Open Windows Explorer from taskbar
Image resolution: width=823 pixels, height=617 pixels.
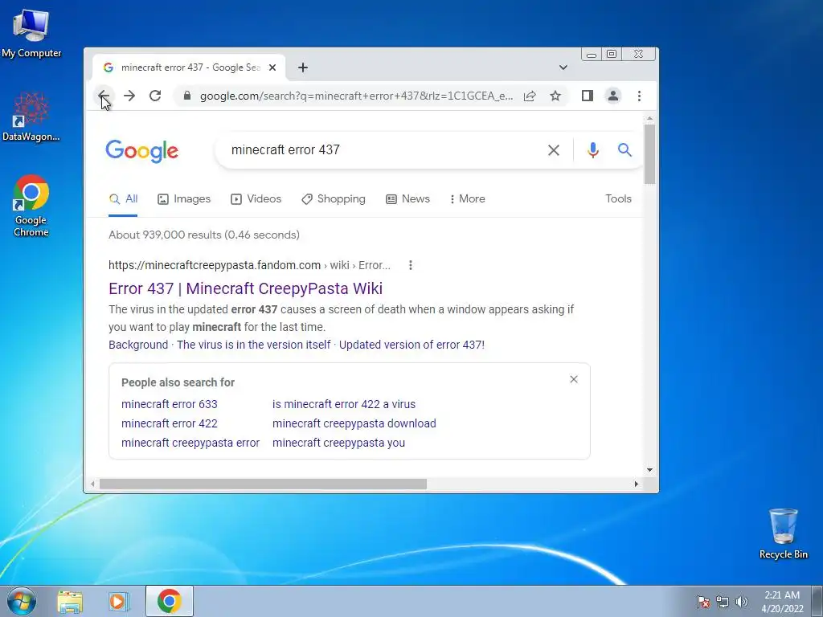click(70, 601)
